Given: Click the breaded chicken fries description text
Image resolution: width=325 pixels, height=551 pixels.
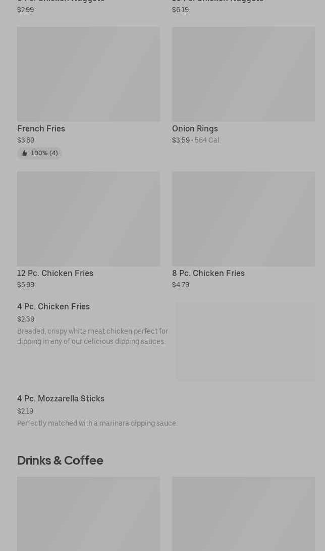Looking at the screenshot, I should tap(92, 336).
